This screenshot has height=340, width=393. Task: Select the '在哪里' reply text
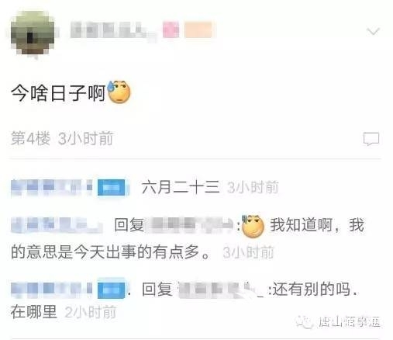pyautogui.click(x=33, y=311)
